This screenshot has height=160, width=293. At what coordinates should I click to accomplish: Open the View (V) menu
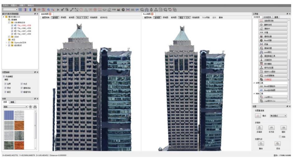(14, 5)
